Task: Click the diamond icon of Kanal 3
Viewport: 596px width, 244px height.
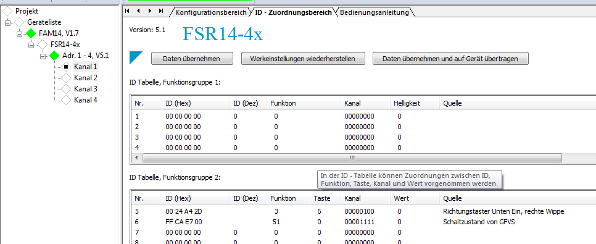Action: tap(66, 89)
